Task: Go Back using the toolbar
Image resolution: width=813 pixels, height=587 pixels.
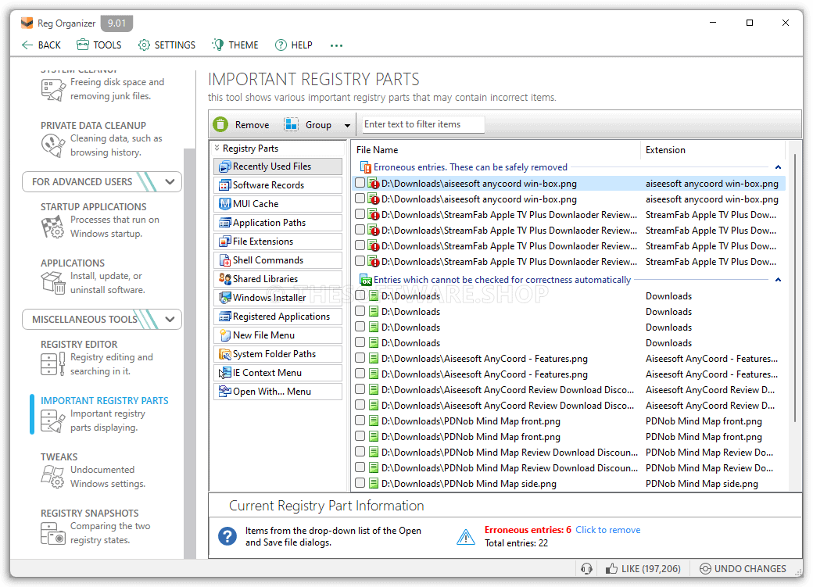Action: click(x=41, y=45)
